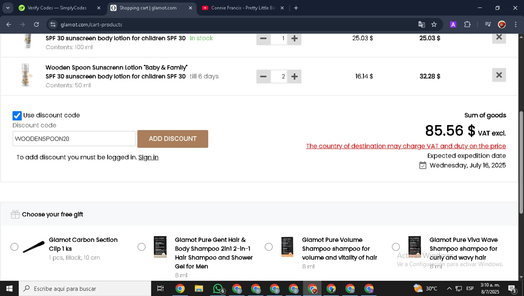Open a new browser tab
The image size is (524, 296).
[x=296, y=8]
